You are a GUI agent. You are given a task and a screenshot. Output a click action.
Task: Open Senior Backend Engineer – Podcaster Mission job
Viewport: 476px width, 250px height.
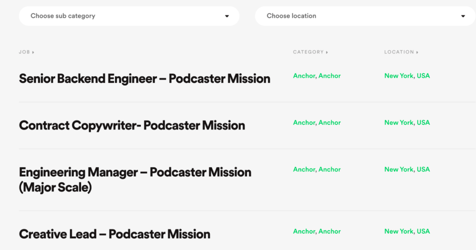coord(145,79)
